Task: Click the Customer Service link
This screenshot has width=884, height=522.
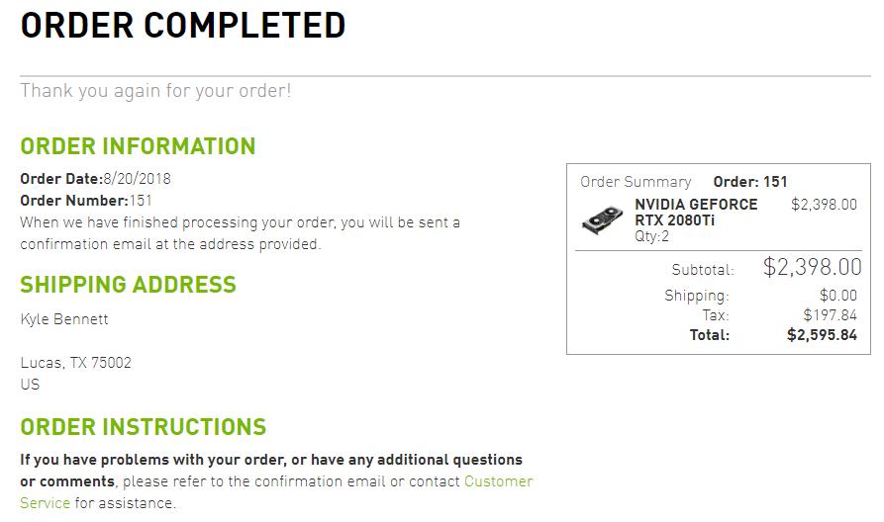Action: point(498,482)
